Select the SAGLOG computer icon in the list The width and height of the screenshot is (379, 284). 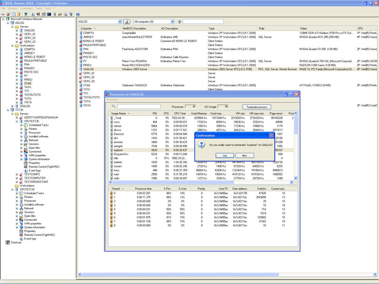click(x=81, y=69)
